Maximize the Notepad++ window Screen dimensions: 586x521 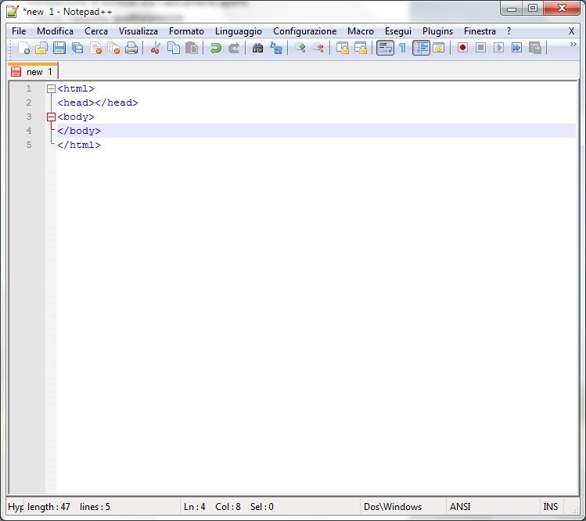[533, 9]
